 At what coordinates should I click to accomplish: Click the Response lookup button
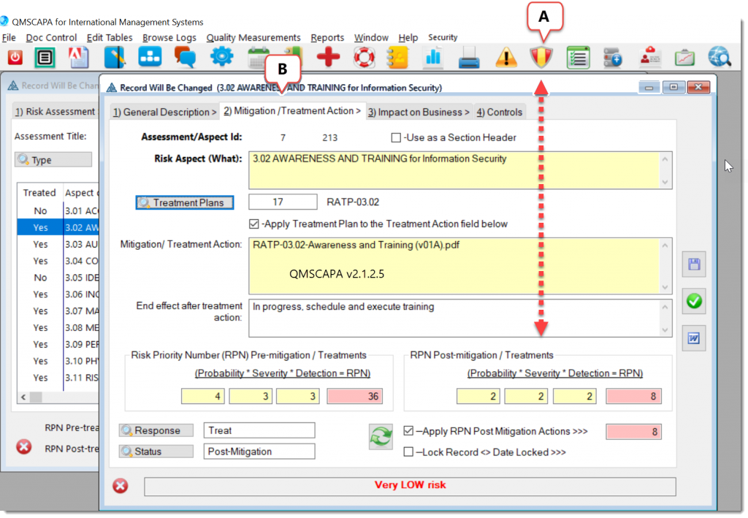point(156,430)
